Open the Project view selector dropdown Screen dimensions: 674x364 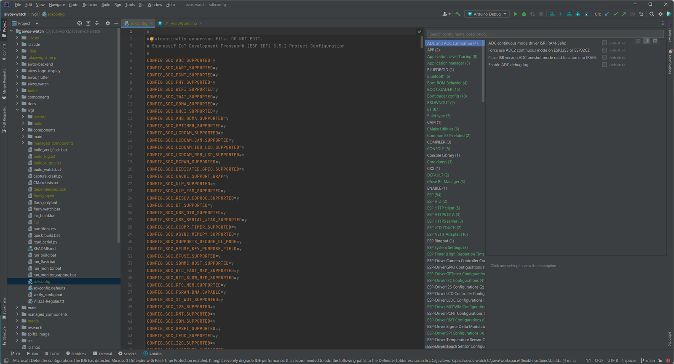click(25, 23)
